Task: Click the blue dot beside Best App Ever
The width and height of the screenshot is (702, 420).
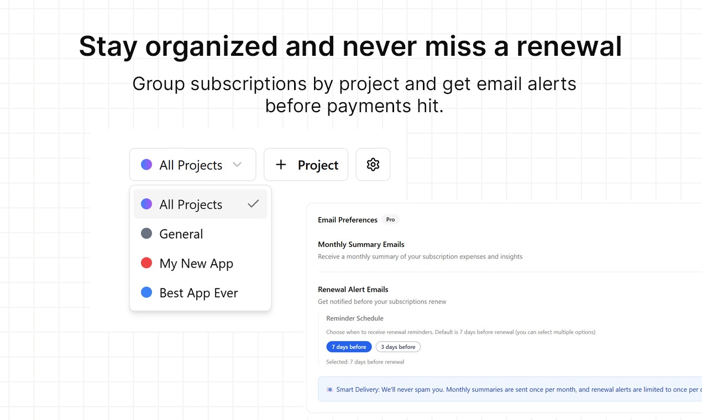Action: [146, 293]
